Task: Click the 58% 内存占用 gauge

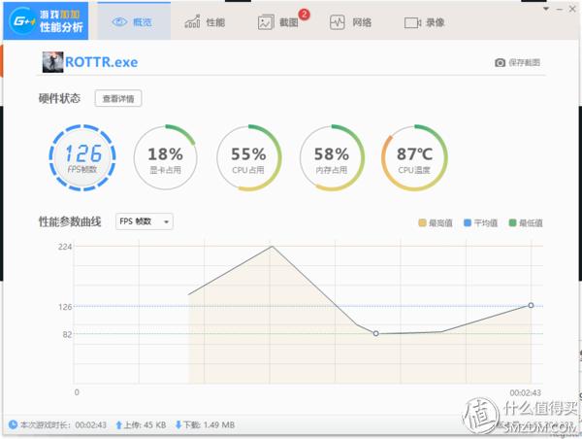Action: tap(332, 158)
